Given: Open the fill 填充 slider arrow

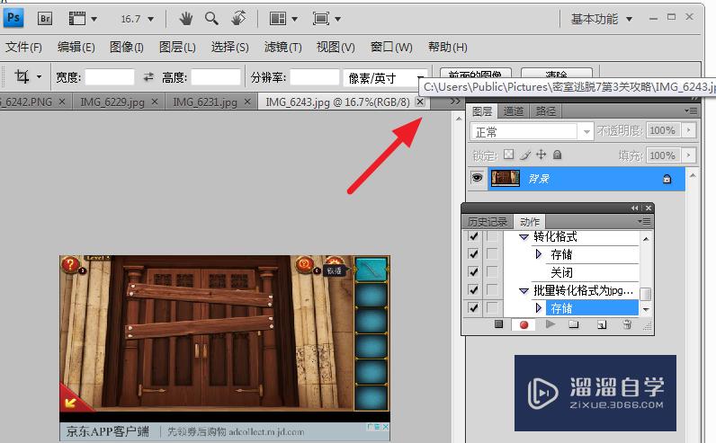Looking at the screenshot, I should coord(689,155).
